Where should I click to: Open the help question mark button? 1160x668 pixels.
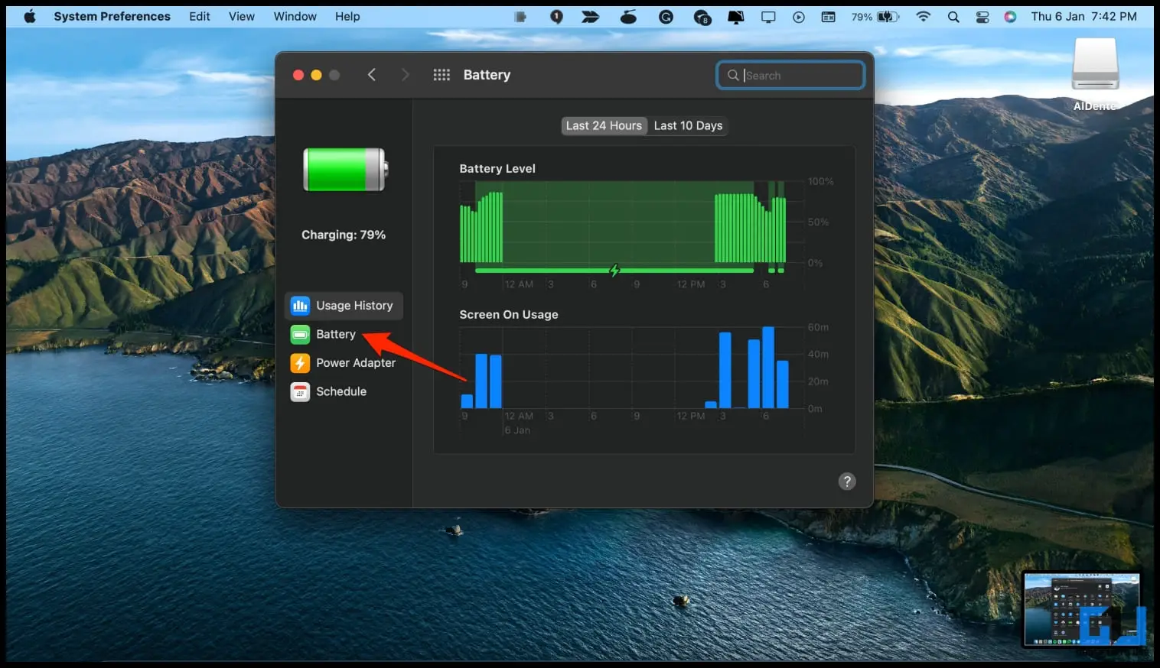[x=847, y=481]
